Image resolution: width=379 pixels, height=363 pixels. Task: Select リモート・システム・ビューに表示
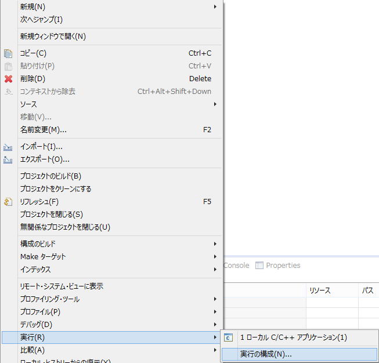click(120, 286)
